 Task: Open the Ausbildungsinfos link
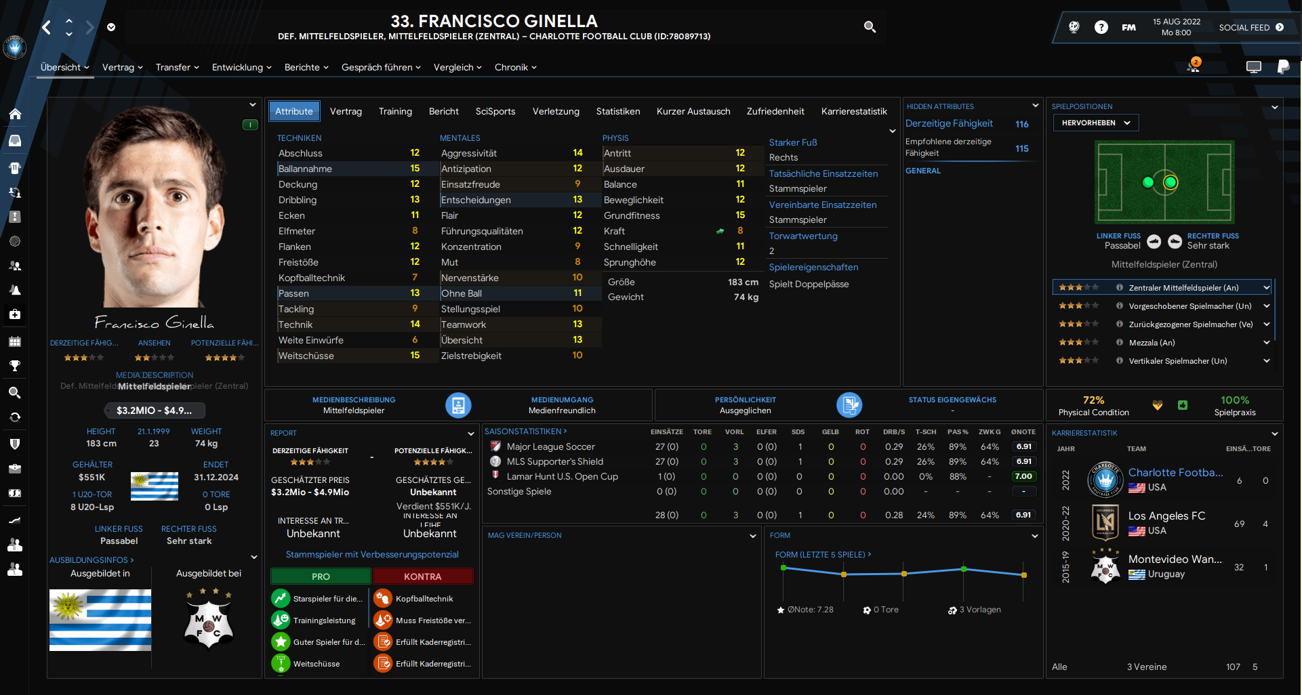(91, 560)
